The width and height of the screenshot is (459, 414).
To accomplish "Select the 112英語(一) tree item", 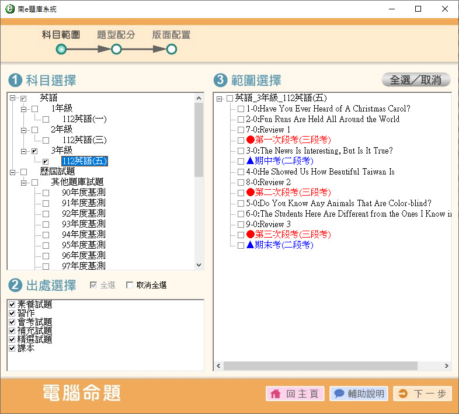I will [x=84, y=119].
